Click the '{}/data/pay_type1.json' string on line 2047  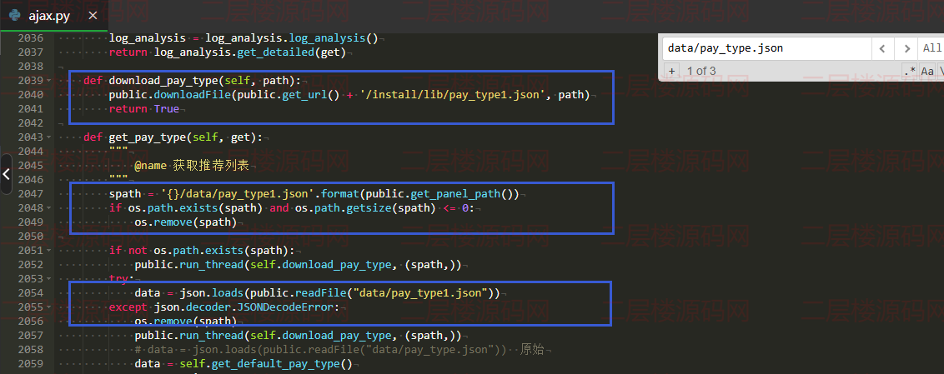point(237,193)
